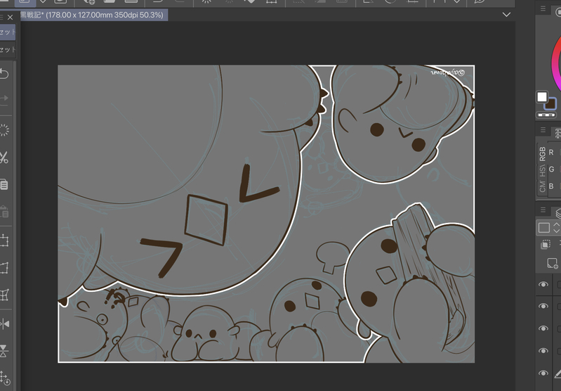561x391 pixels.
Task: Click on the illustration canvas
Action: (266, 214)
